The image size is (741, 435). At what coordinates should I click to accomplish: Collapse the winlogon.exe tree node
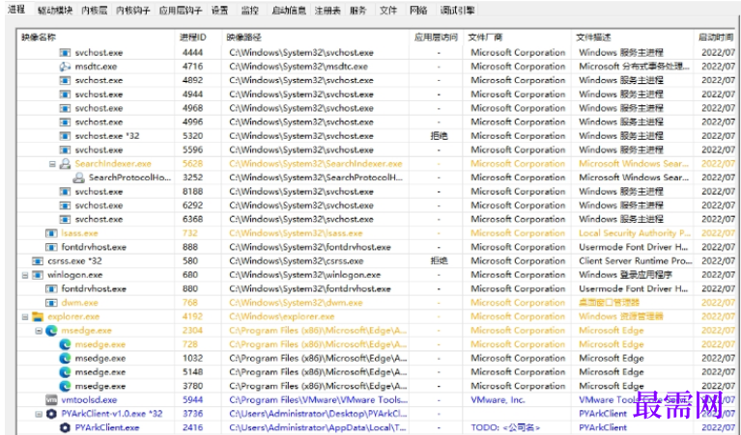[25, 275]
